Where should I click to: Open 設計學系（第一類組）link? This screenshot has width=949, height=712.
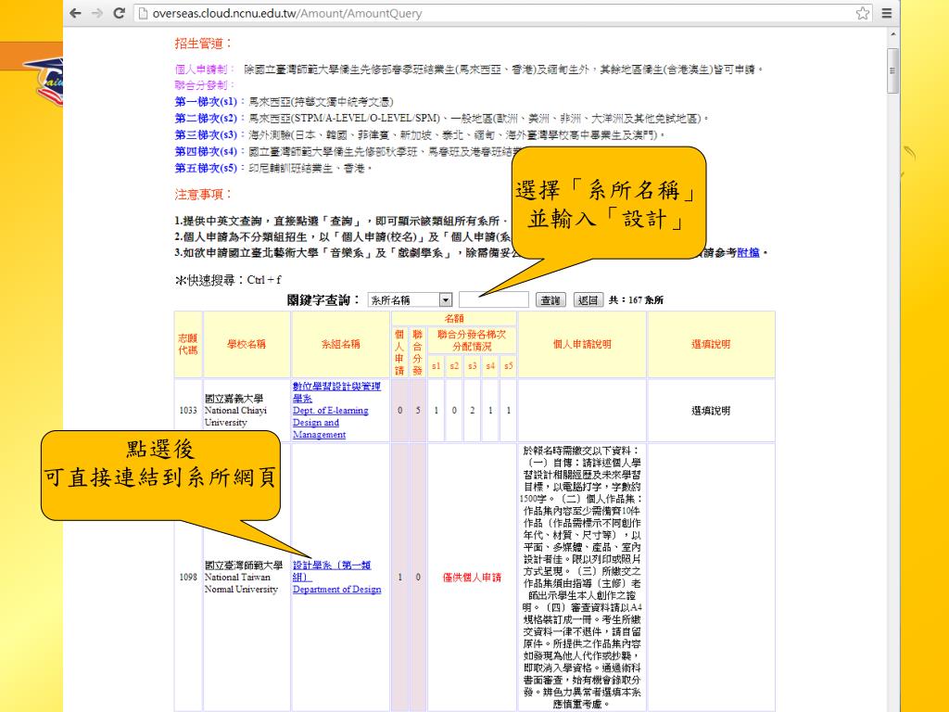(x=332, y=570)
